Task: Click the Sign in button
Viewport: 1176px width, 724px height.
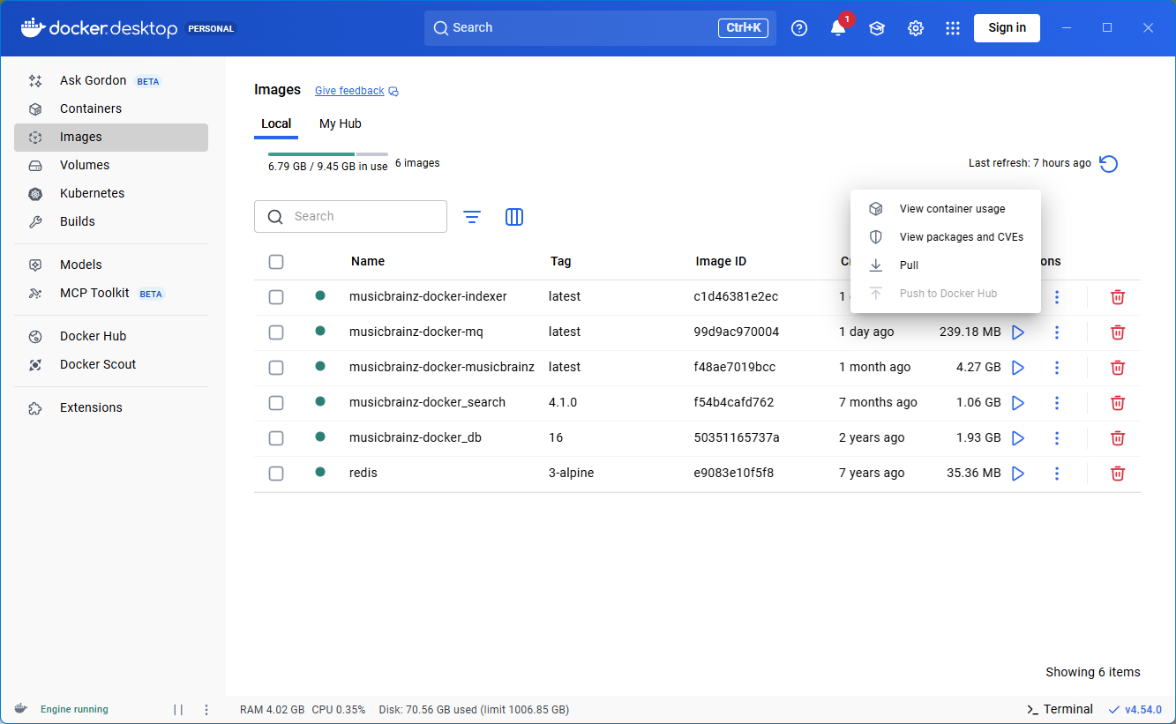Action: click(x=1006, y=28)
